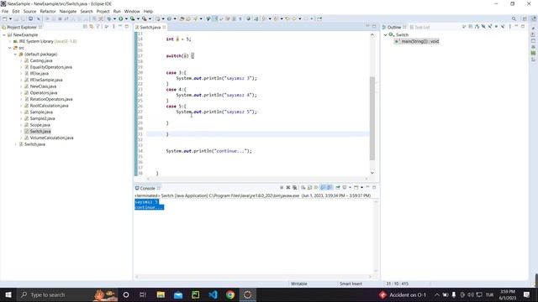The height and width of the screenshot is (302, 538).
Task: Click the green Run button in toolbar
Action: [121, 18]
